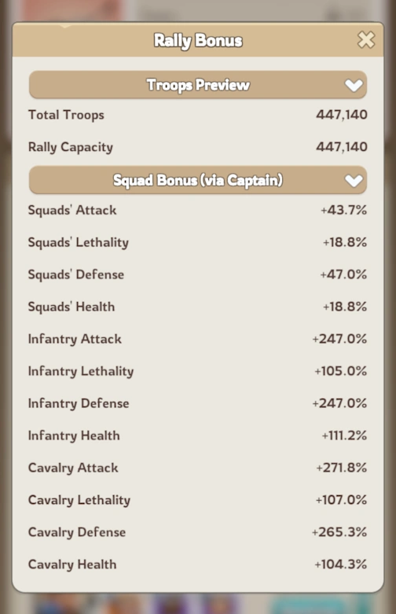Click the Troops Preview section header
Image resolution: width=396 pixels, height=614 pixels.
tap(198, 85)
